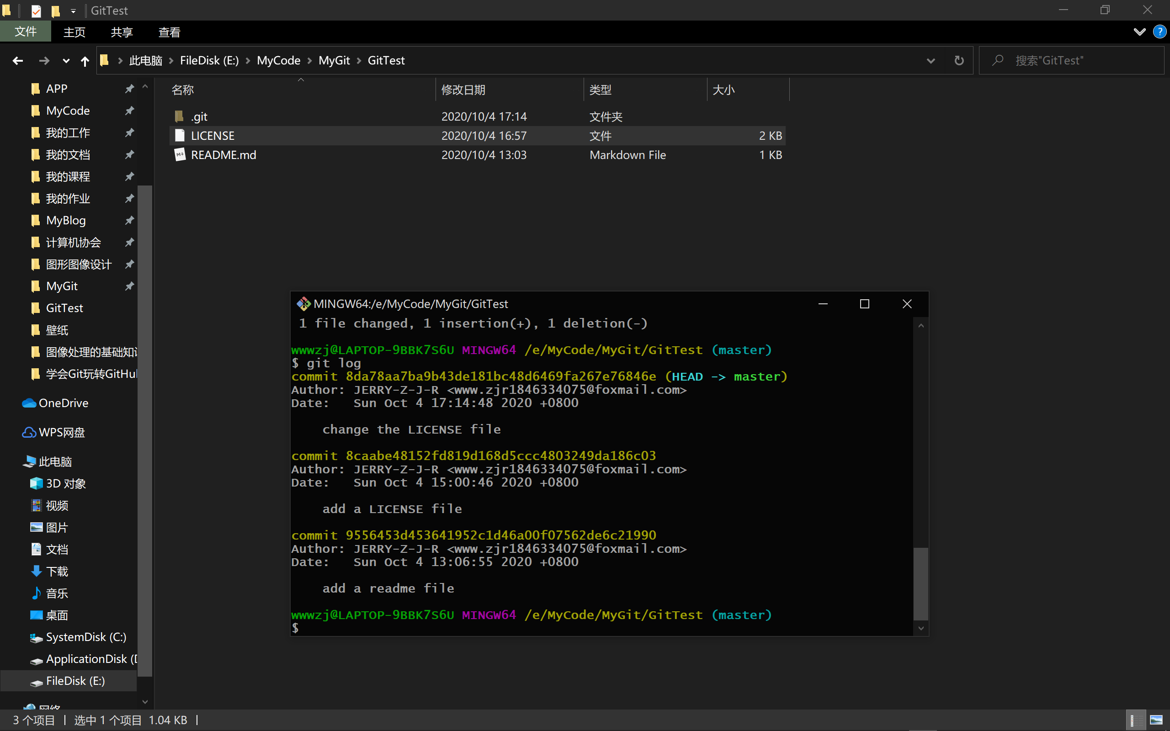Viewport: 1170px width, 731px height.
Task: Click 此电脑 in the address bar
Action: 145,60
